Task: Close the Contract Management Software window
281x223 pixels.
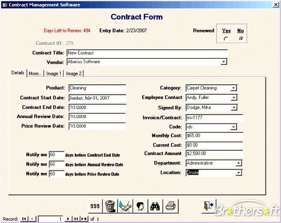Action: pos(276,5)
